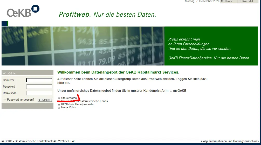Click the arrow icon before myOeKB
Viewport: 261px width, 145px height.
171,91
